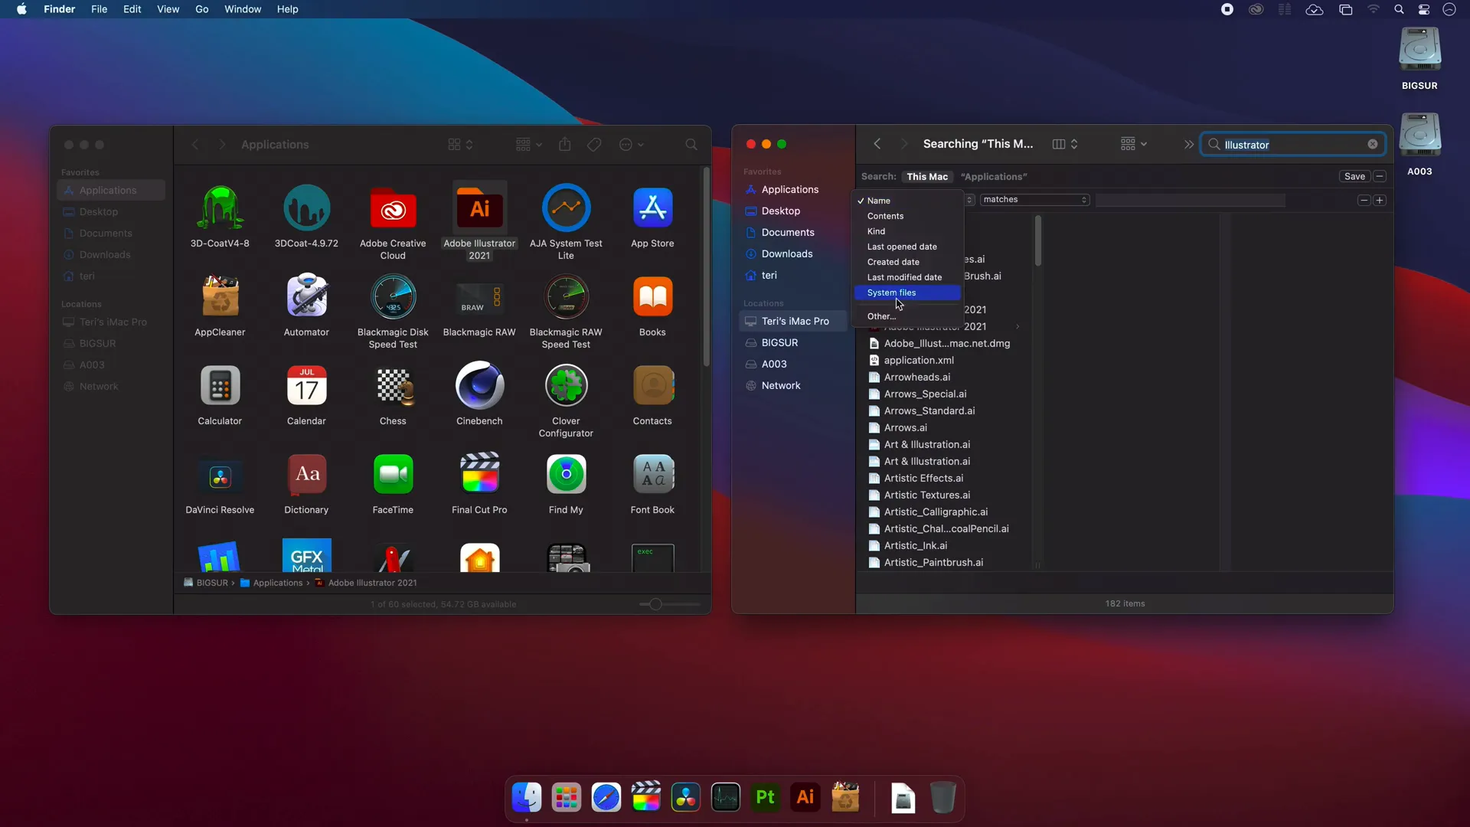The width and height of the screenshot is (1470, 827).
Task: Select Dictionary app icon
Action: [306, 475]
